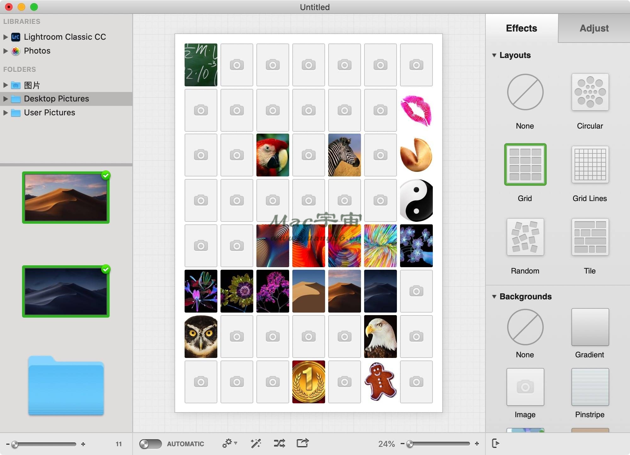This screenshot has height=455, width=630.
Task: Toggle the AUTOMATIC switch
Action: (150, 444)
